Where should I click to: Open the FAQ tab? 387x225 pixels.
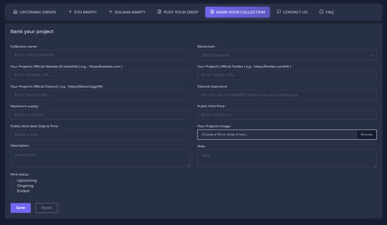[x=326, y=12]
